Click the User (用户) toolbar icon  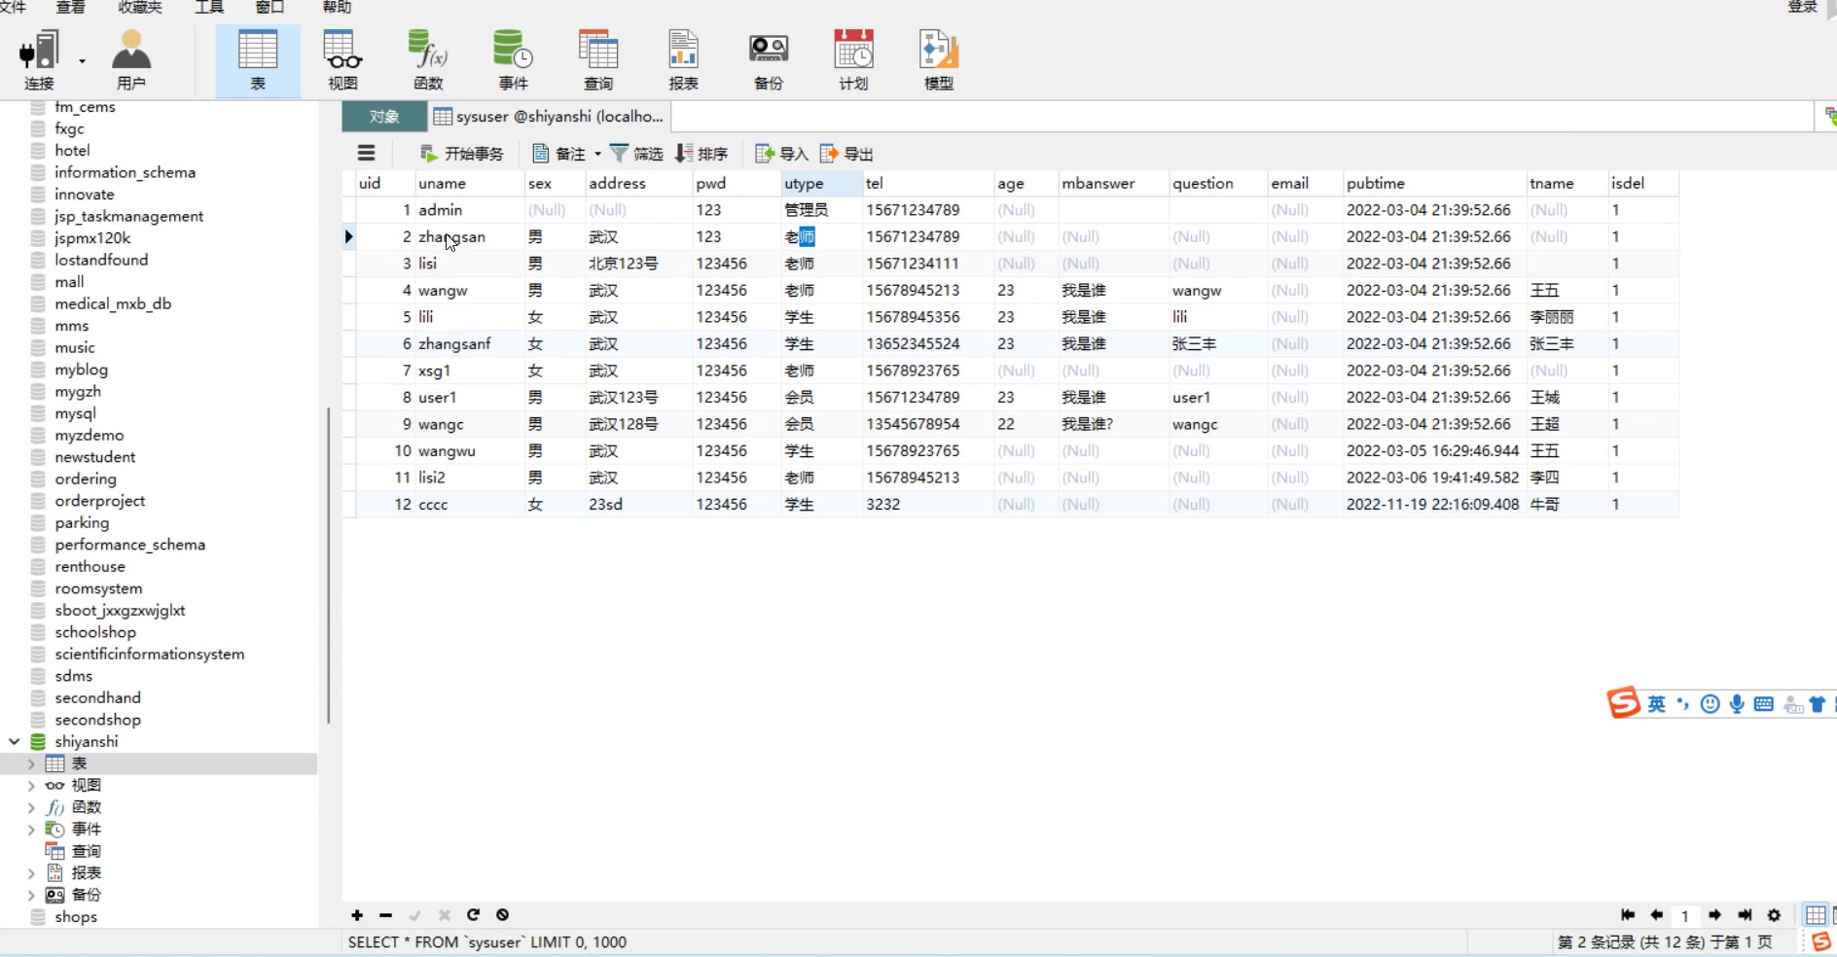click(131, 60)
